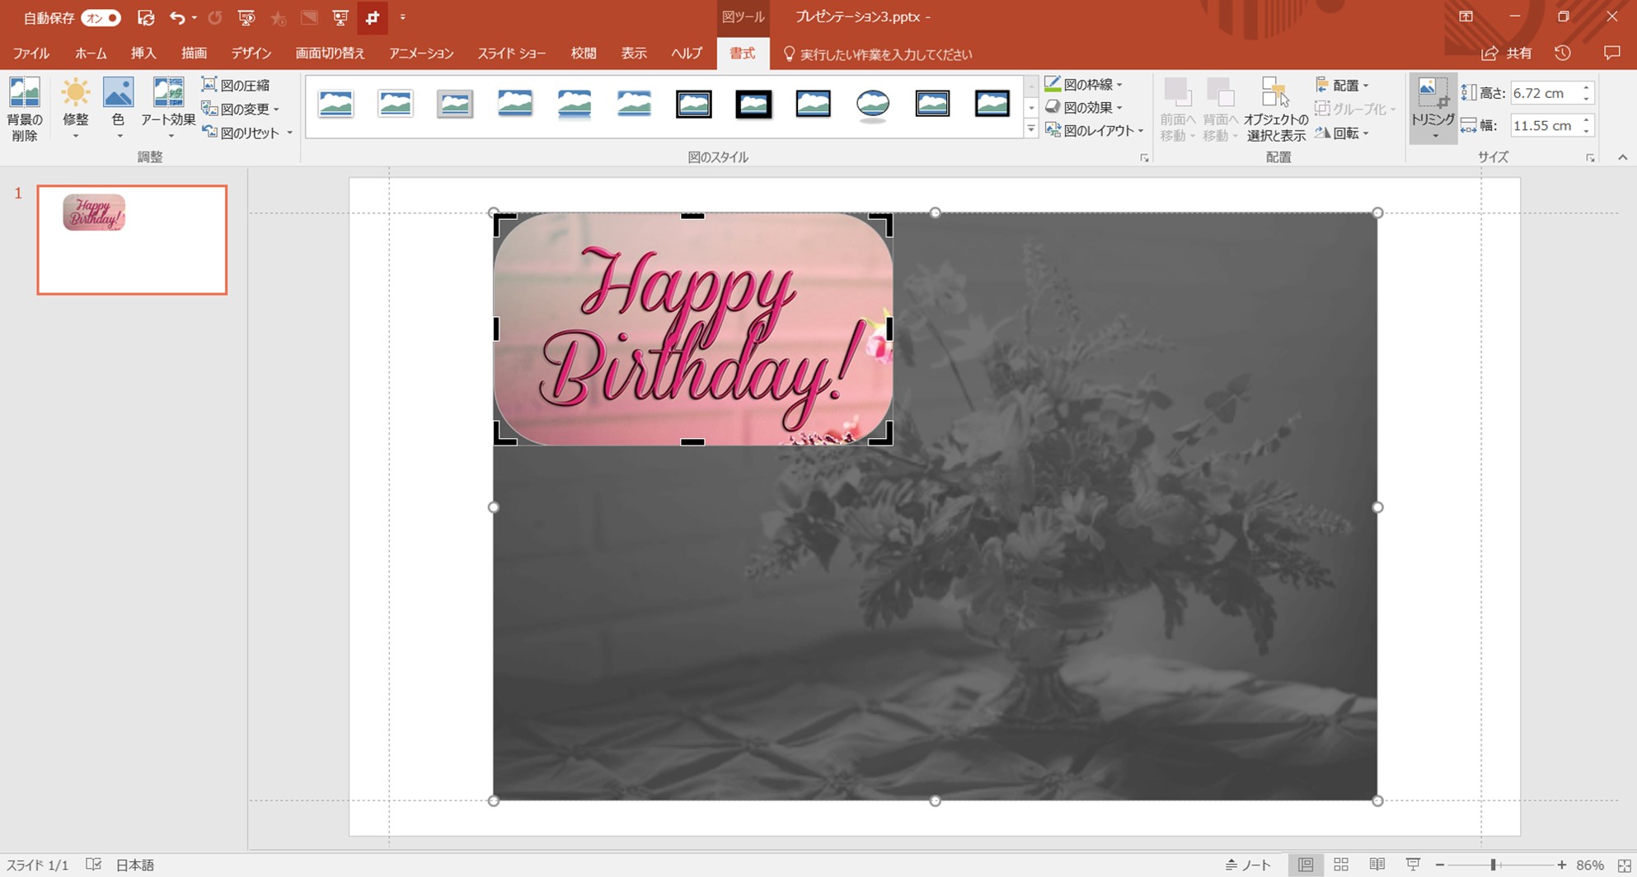Click the 図の圧縮 adjacent 図の変更 icon
This screenshot has width=1637, height=877.
(x=209, y=109)
